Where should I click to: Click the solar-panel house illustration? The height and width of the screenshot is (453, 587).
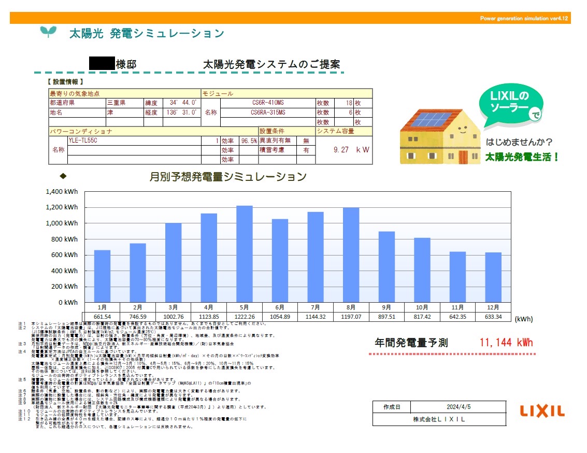coord(439,137)
